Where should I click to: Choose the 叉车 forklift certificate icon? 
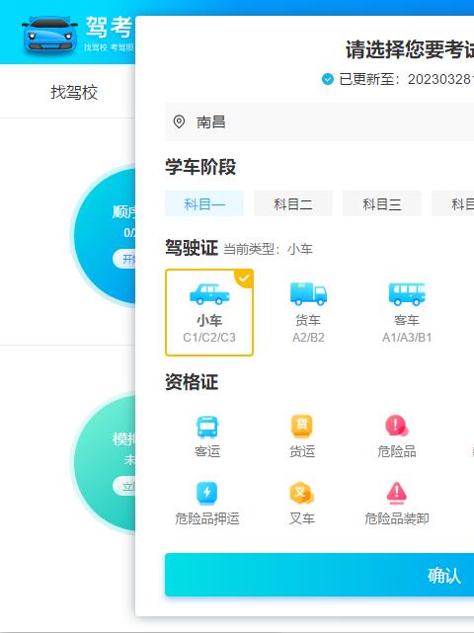[302, 493]
